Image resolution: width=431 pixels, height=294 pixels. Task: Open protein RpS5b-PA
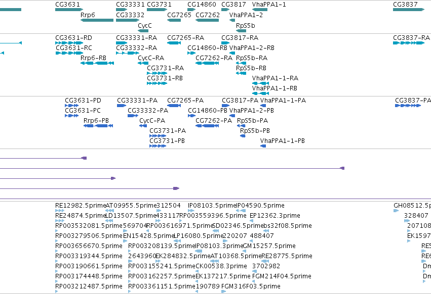pyautogui.click(x=253, y=121)
